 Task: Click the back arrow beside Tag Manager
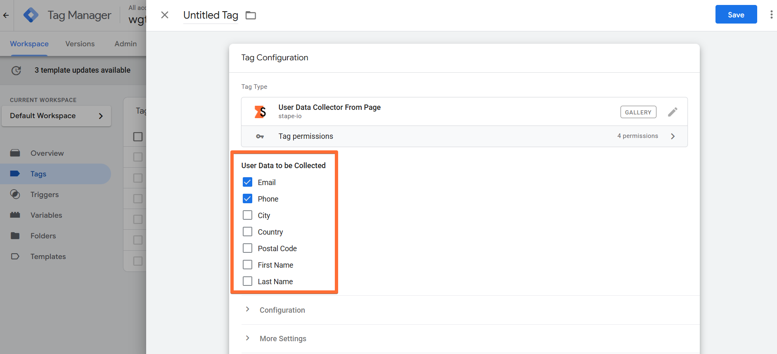(6, 15)
